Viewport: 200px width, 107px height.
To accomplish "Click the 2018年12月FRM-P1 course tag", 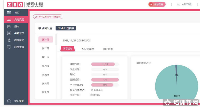I will coord(48,17).
